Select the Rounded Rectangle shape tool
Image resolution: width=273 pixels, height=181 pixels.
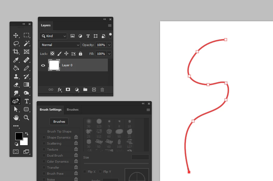point(26,109)
